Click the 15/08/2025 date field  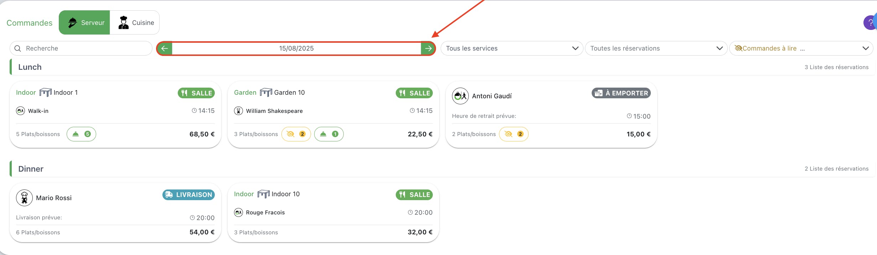296,48
